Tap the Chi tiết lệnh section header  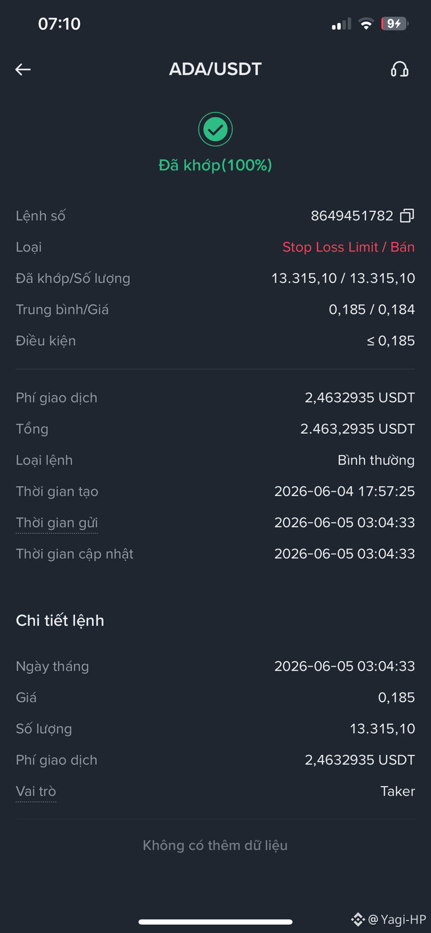pos(60,621)
